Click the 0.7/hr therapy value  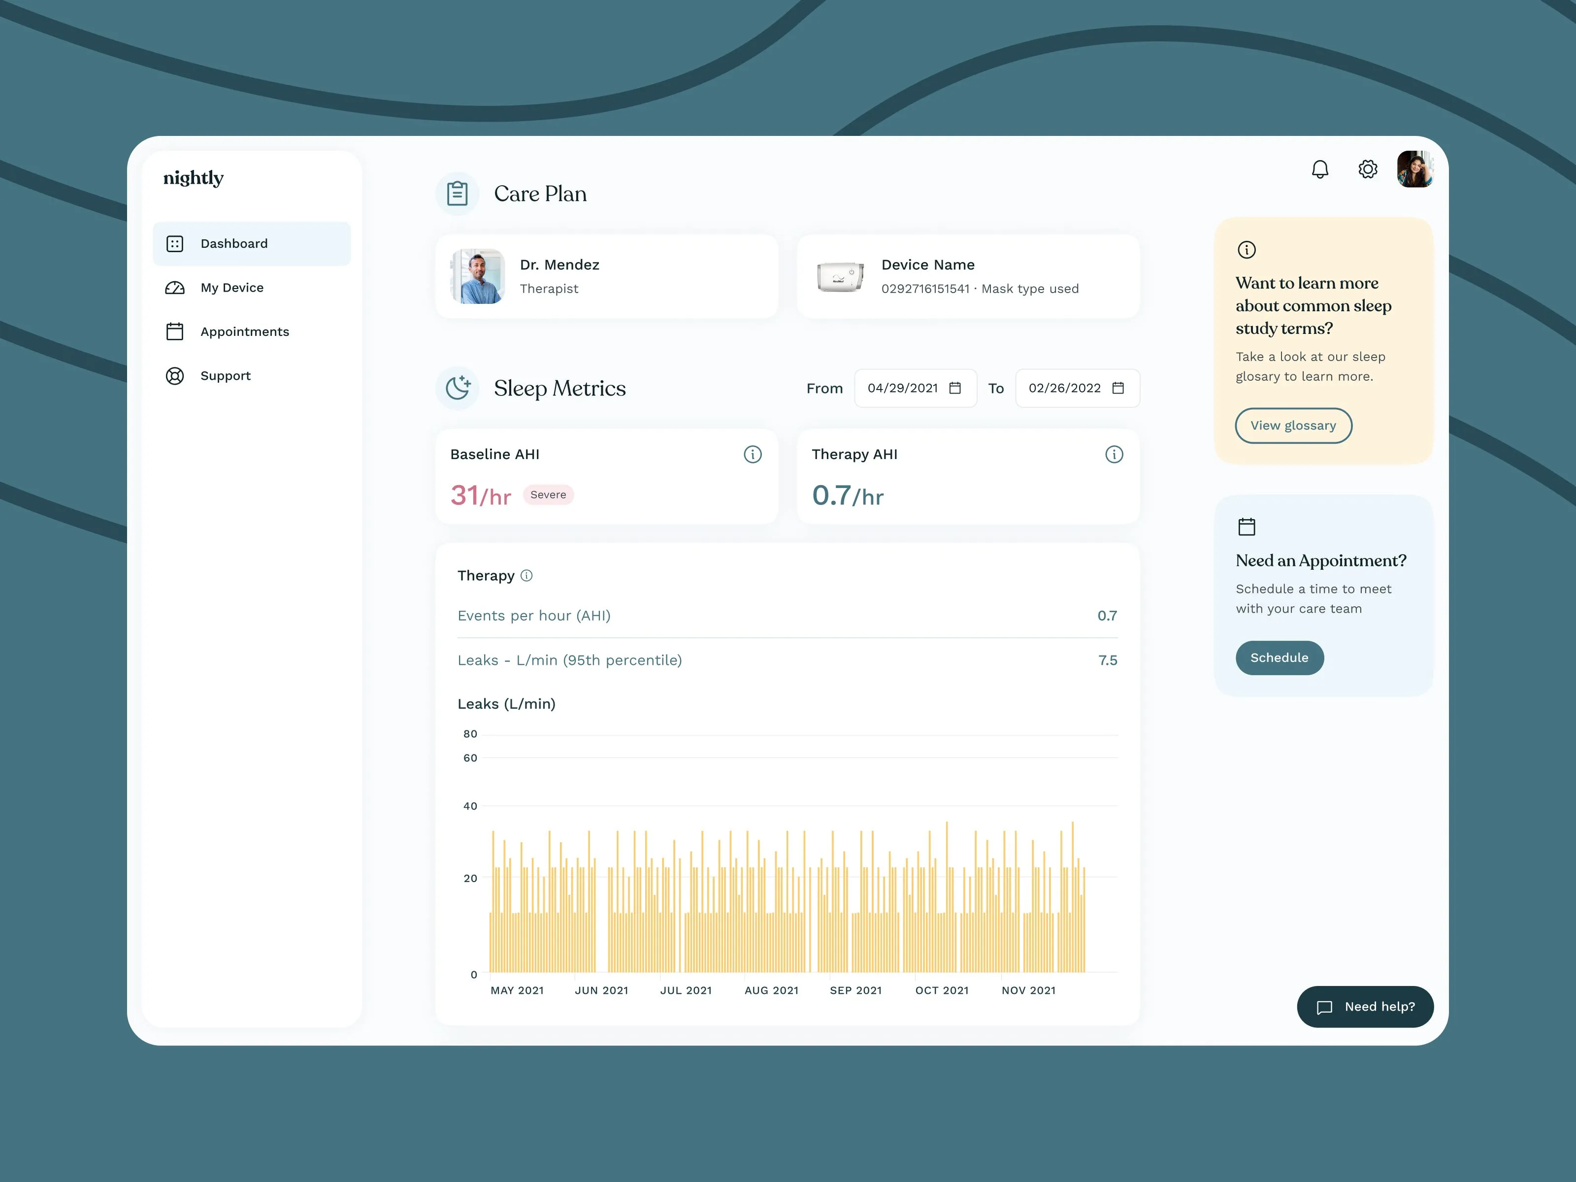pos(847,495)
